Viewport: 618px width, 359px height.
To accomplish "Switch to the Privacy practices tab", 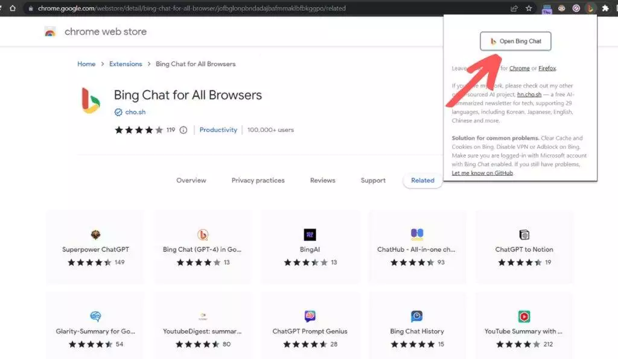I will 258,180.
